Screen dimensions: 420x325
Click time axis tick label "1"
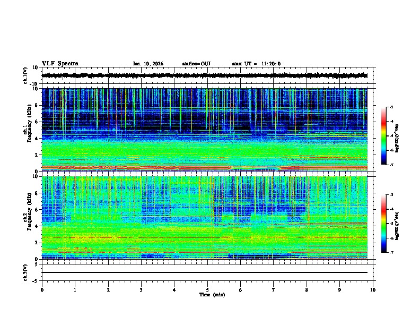(75, 290)
